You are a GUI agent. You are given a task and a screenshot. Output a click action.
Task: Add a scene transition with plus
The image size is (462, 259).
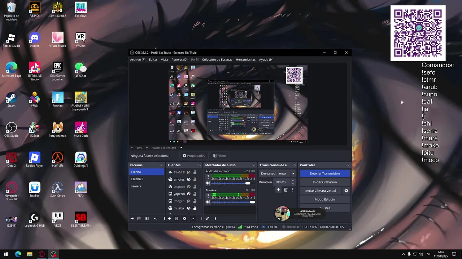point(278,190)
